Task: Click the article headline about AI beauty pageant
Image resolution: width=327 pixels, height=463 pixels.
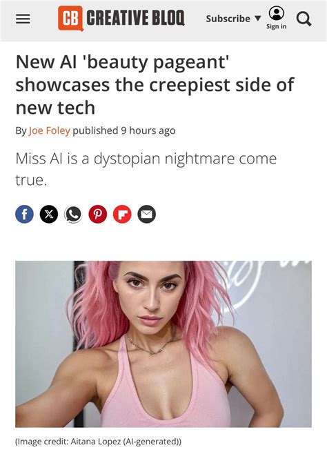Action: click(155, 85)
